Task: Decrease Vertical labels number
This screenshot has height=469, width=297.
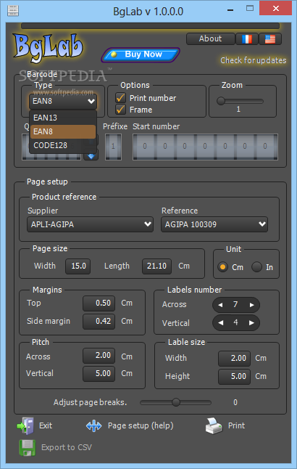Action: pos(220,323)
